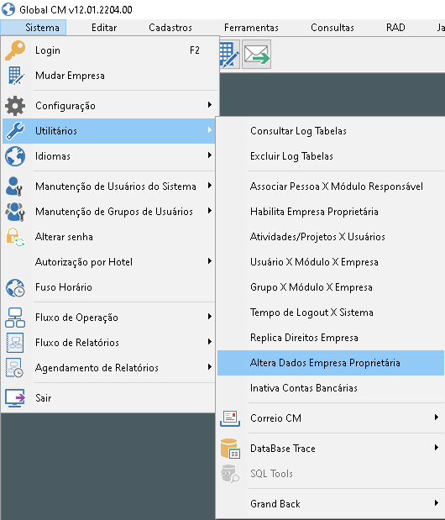The height and width of the screenshot is (520, 445).
Task: Click the DataBase Trace database icon
Action: tap(230, 449)
